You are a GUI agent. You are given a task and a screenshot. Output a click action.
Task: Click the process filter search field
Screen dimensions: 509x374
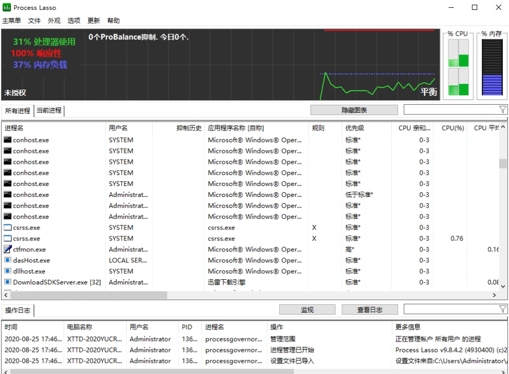pyautogui.click(x=450, y=109)
